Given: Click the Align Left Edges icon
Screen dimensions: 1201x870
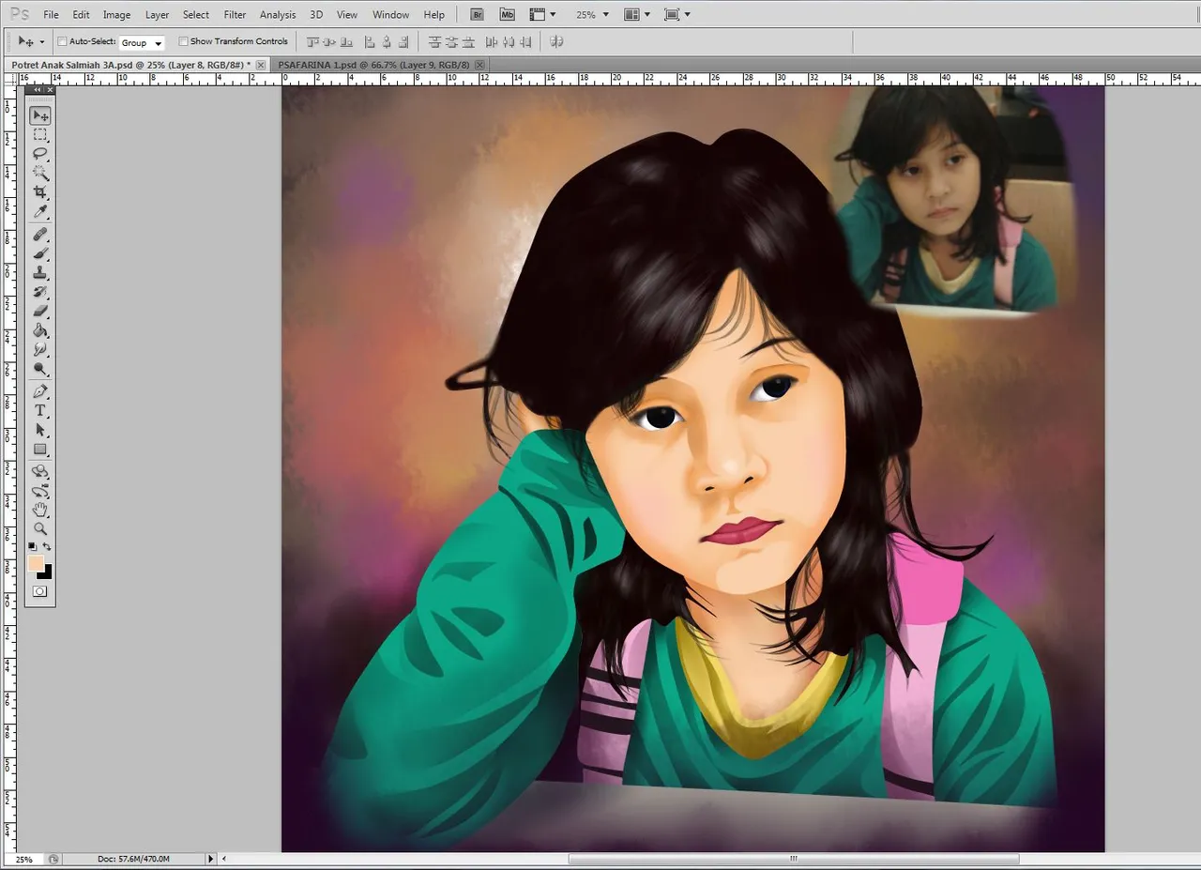Looking at the screenshot, I should click(369, 42).
